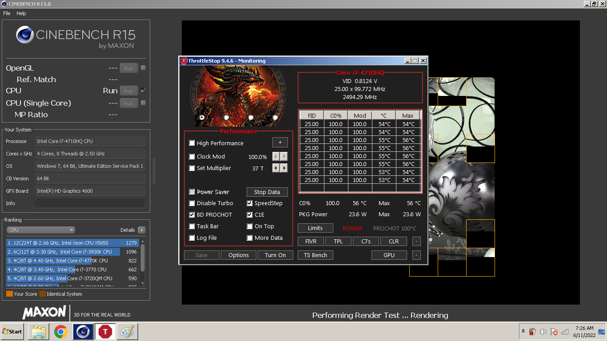Toggle the CPU test checkmark in Cinebench
Screen dimensions: 607x341
tap(143, 90)
